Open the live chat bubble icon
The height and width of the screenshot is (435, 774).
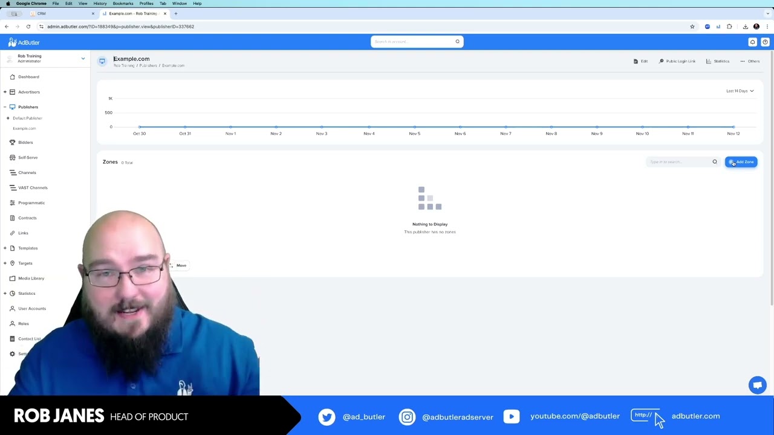[x=758, y=385]
